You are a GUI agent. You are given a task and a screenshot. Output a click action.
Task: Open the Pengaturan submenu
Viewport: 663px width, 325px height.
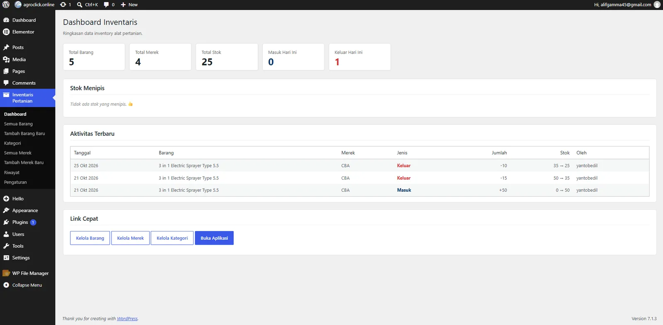tap(15, 182)
